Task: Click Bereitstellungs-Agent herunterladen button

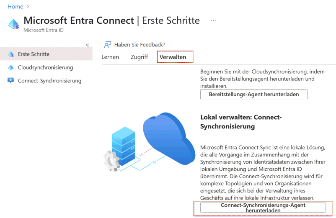Action: coord(254,94)
